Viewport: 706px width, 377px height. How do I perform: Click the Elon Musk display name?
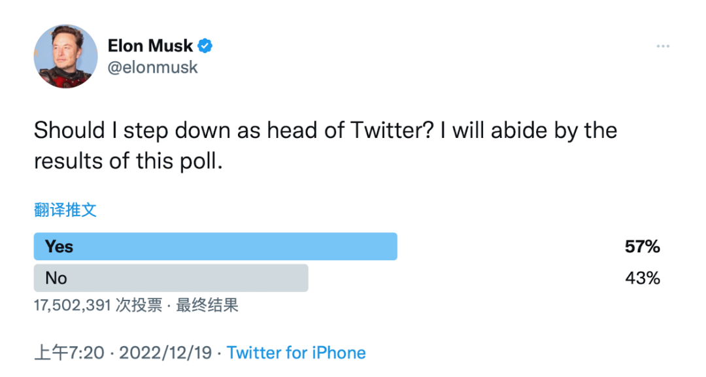pos(150,46)
